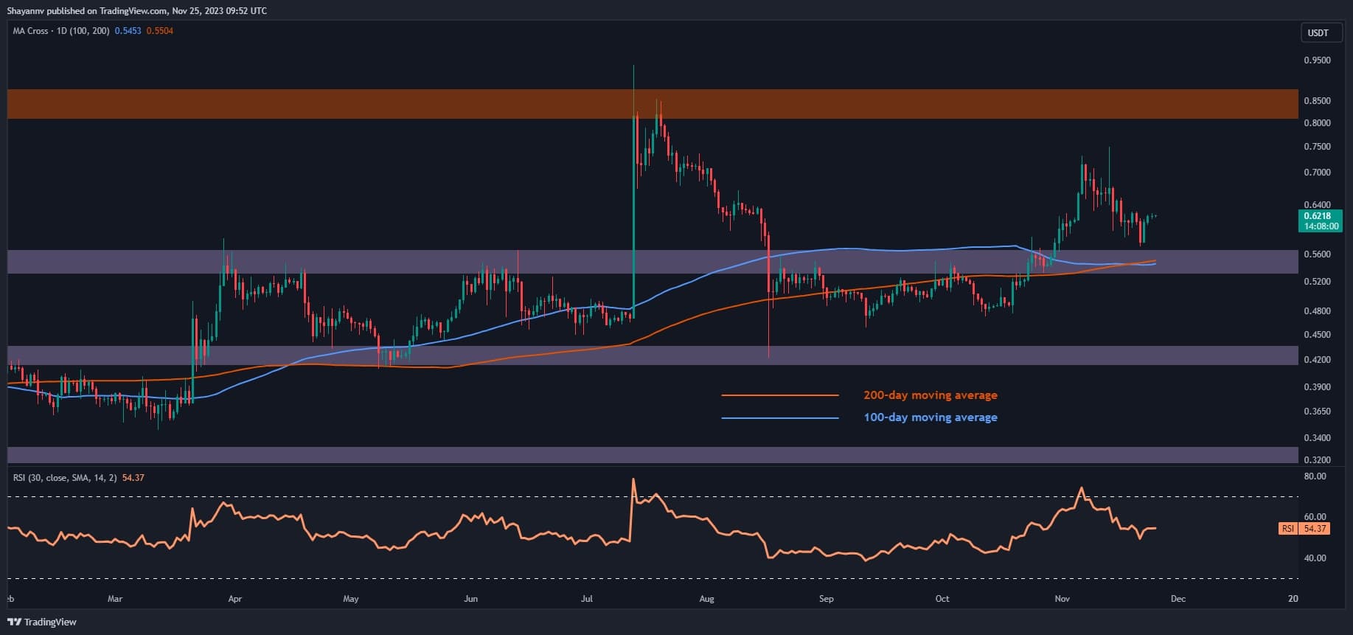Open the USDT currency selector

1318,33
